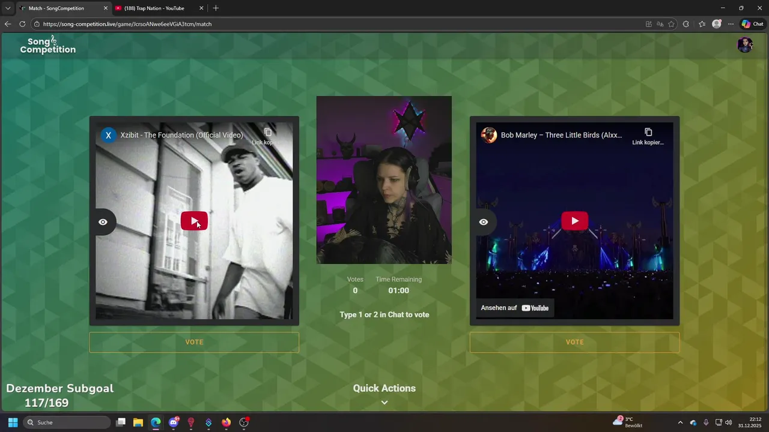Copy link of the Bob Marley video
The image size is (769, 432).
[648, 136]
